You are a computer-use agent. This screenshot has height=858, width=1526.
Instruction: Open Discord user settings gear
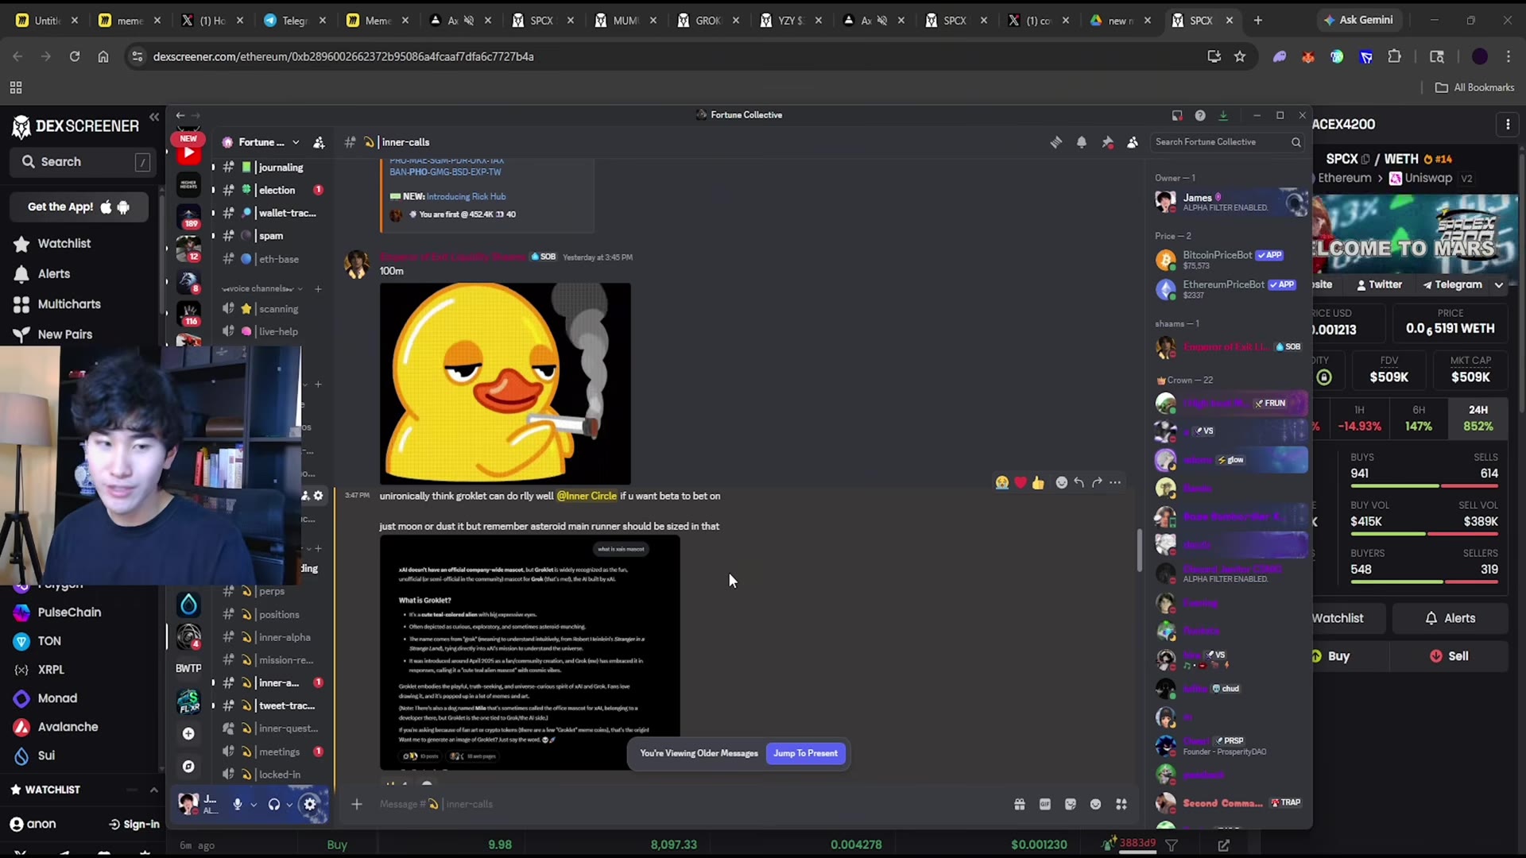pyautogui.click(x=310, y=804)
